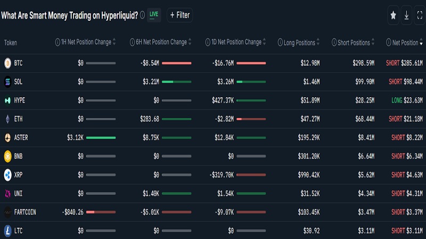Image resolution: width=426 pixels, height=239 pixels.
Task: Click the download icon button
Action: click(406, 15)
